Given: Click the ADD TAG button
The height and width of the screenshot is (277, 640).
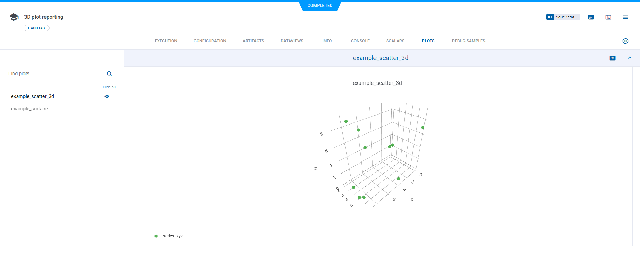Looking at the screenshot, I should click(x=36, y=28).
